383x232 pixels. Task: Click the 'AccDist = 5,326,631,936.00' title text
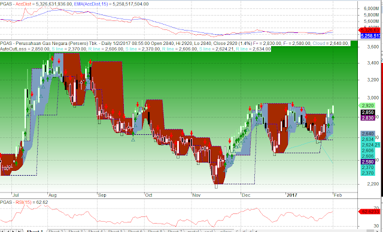[x=44, y=4]
